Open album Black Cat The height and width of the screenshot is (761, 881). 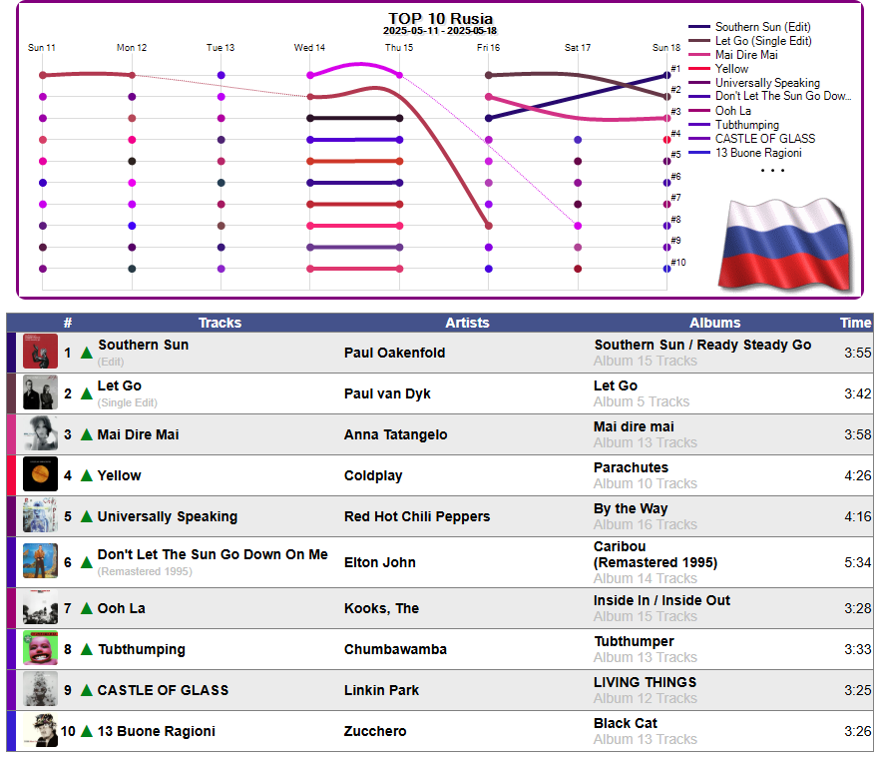point(626,723)
